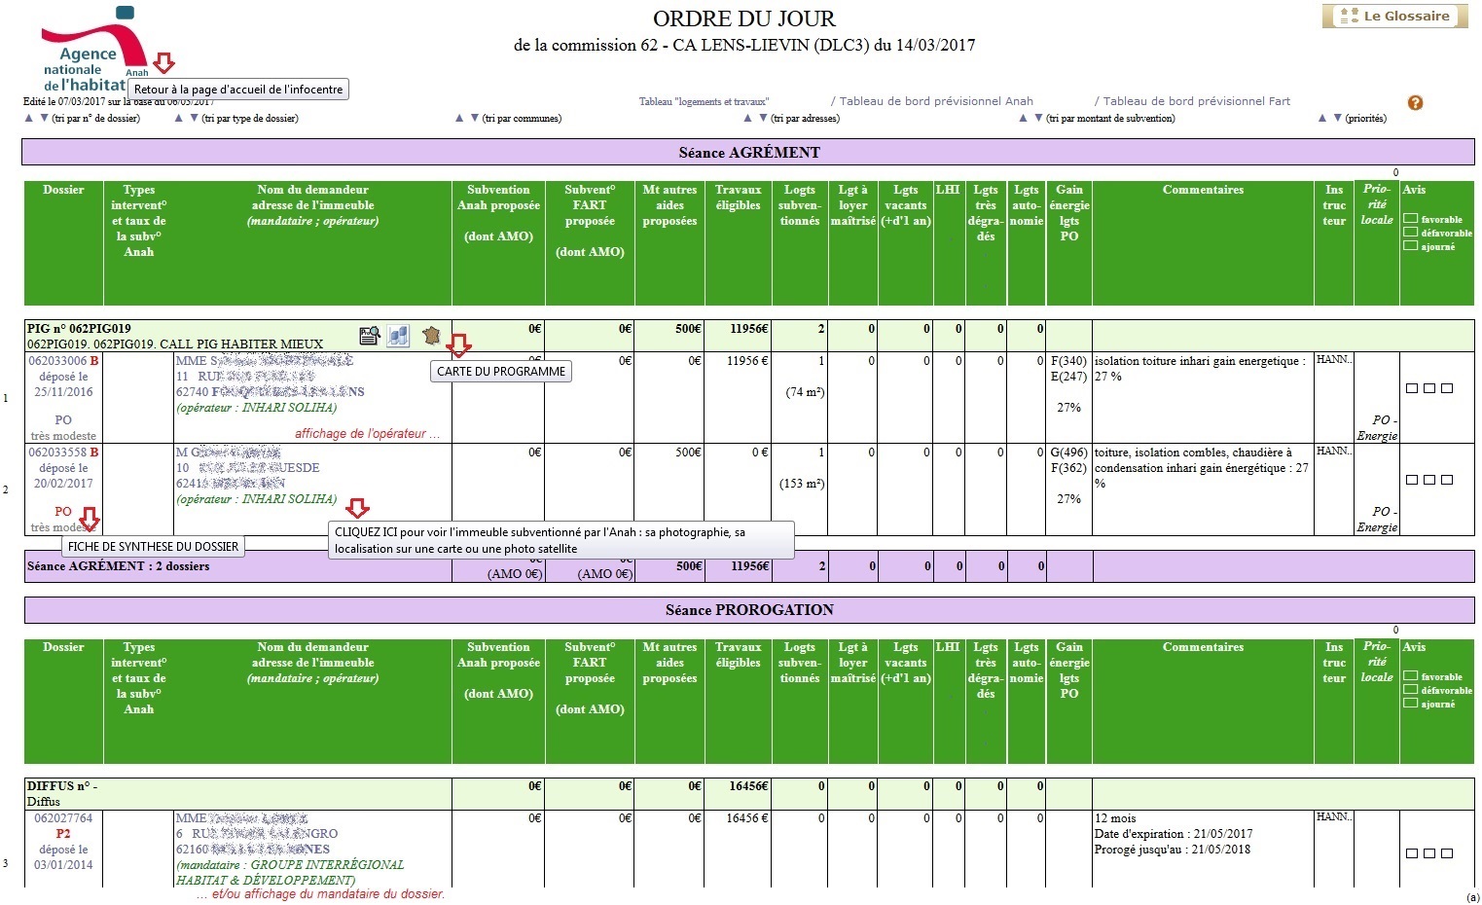Click the "(153 m²)" surface value
This screenshot has height=905, width=1482.
pyautogui.click(x=802, y=484)
